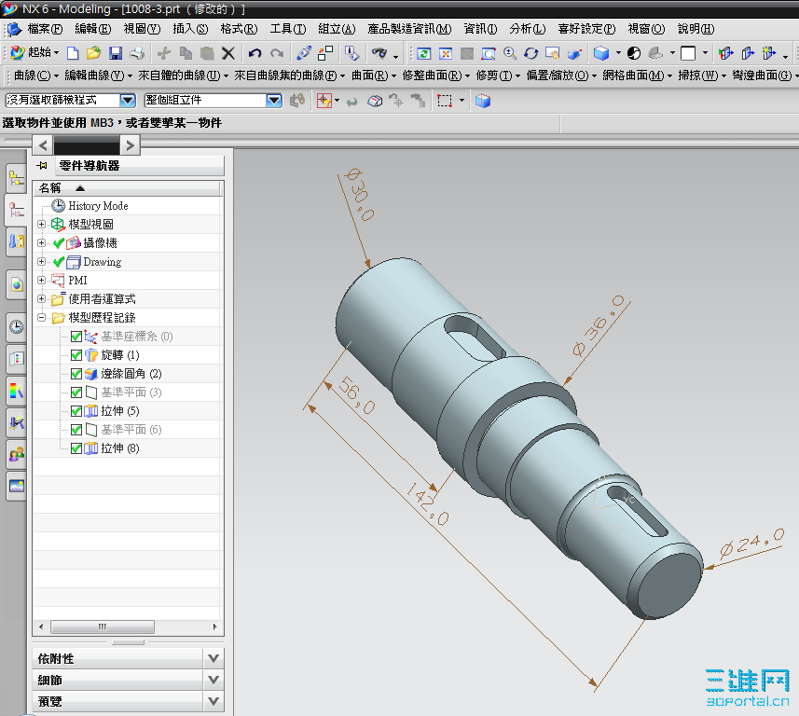Uncheck the 拉伸 (8) checkbox
Screen dimensions: 799x716
pyautogui.click(x=76, y=448)
